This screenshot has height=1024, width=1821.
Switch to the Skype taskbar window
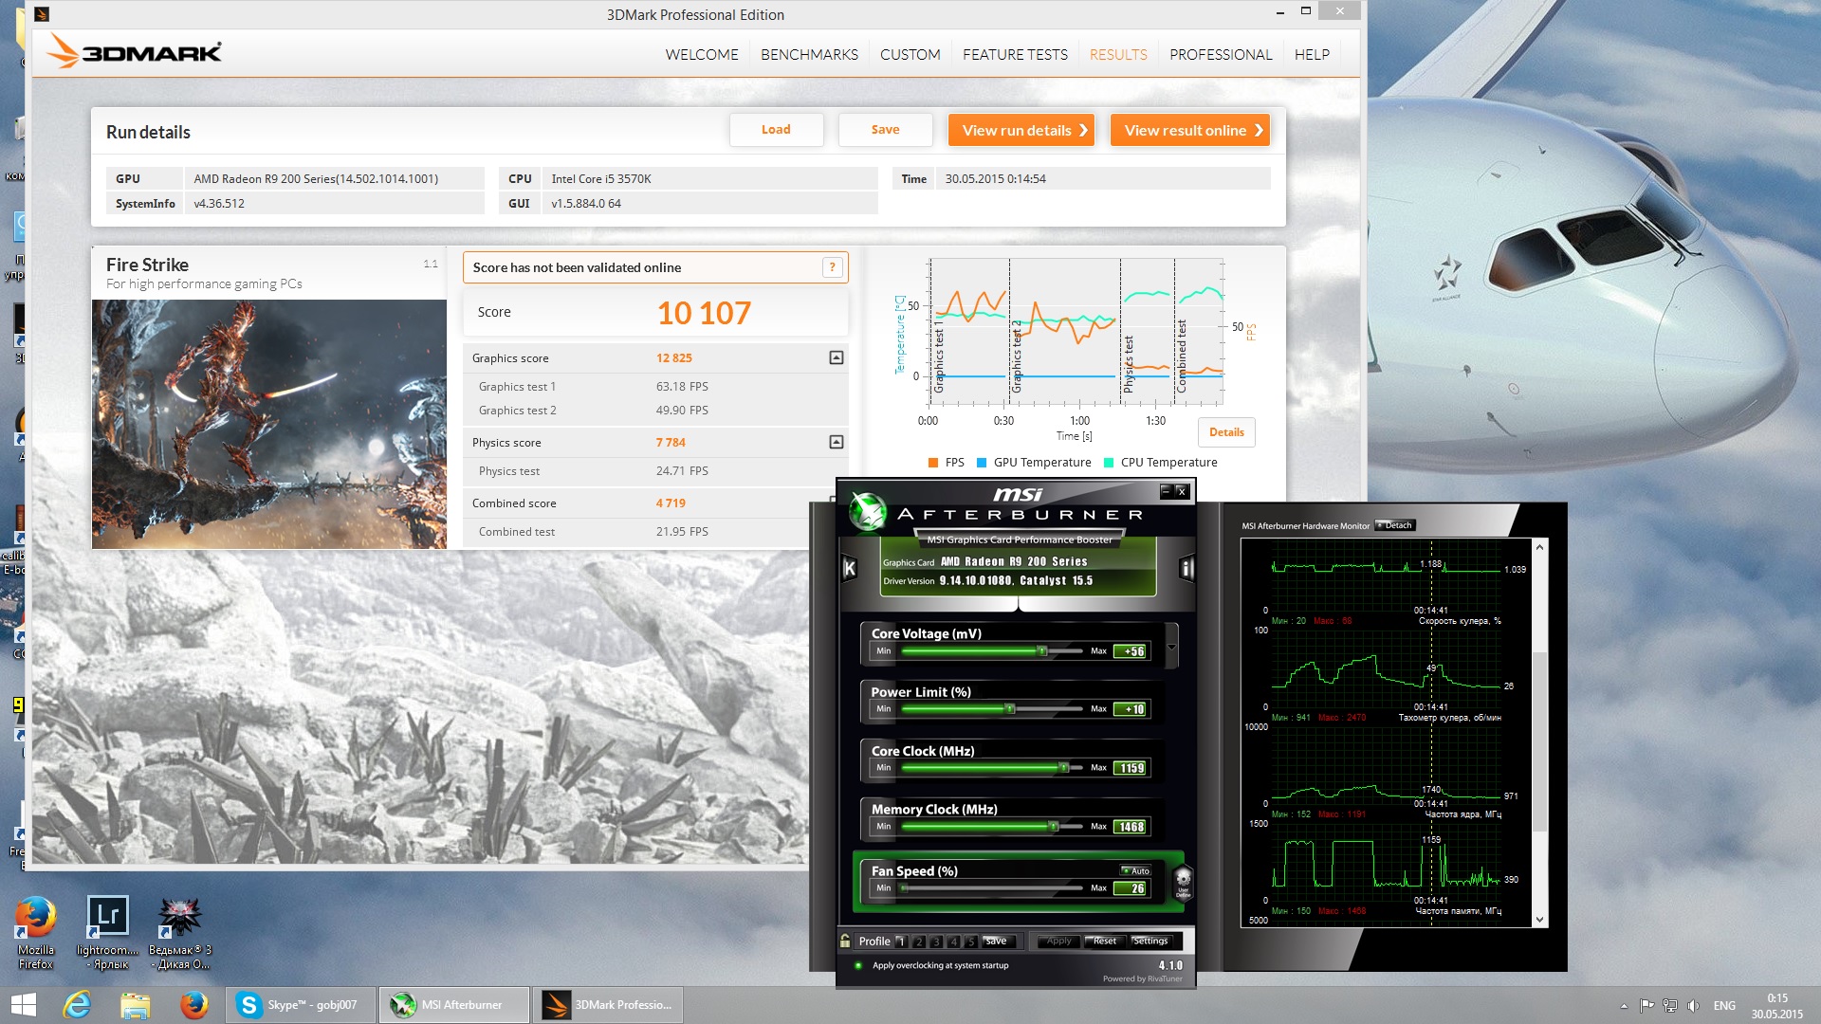(301, 1005)
